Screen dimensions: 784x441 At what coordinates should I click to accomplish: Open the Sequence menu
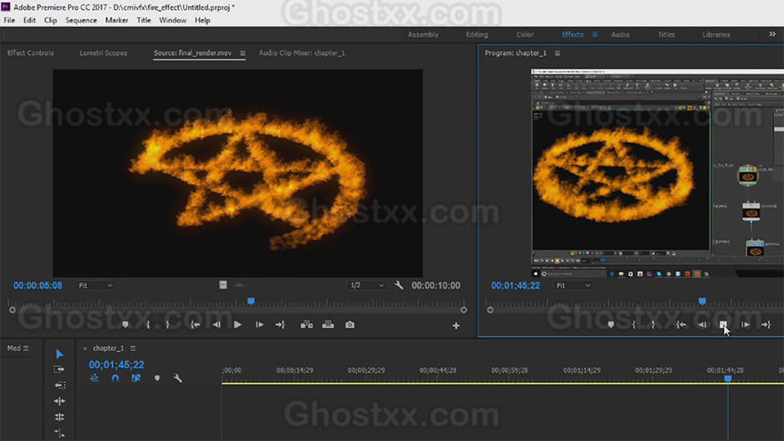[x=81, y=20]
